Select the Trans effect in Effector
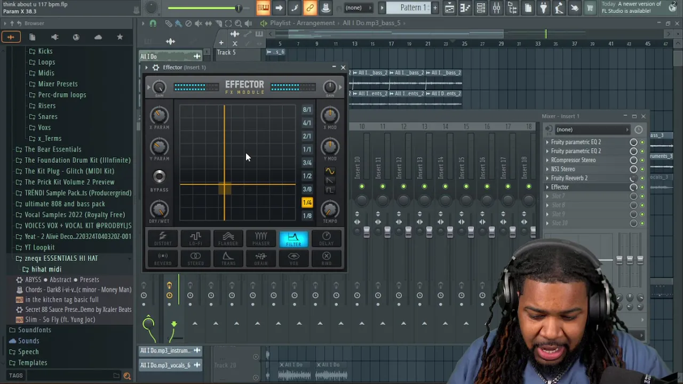The height and width of the screenshot is (384, 683). [x=228, y=259]
